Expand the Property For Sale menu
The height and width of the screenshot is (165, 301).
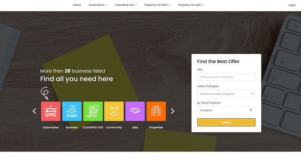(191, 5)
